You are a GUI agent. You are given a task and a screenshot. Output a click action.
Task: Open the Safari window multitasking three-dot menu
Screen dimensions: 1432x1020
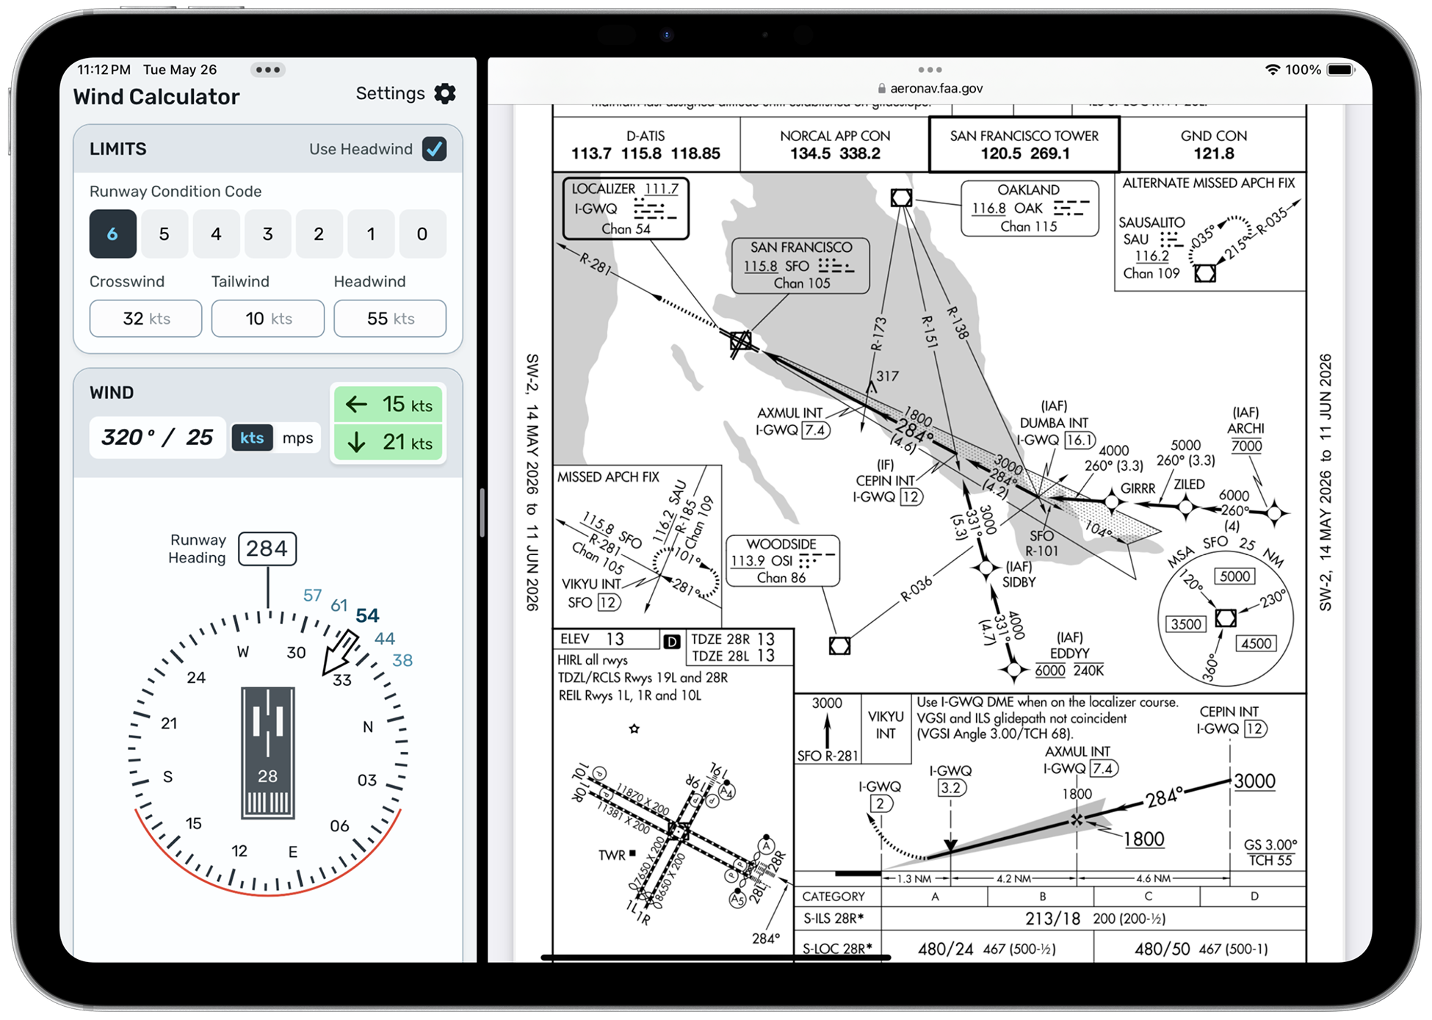click(930, 70)
